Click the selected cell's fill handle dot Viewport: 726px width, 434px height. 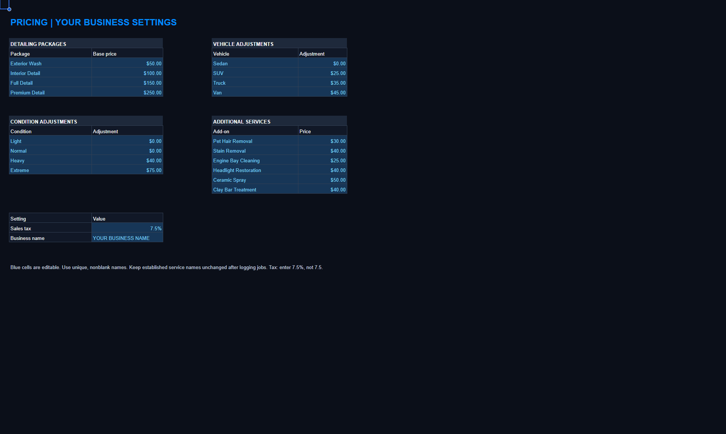click(x=9, y=9)
